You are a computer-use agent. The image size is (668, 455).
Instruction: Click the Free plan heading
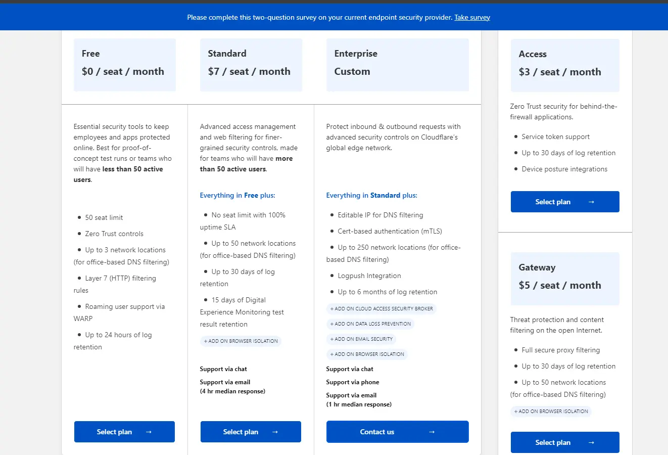[91, 54]
